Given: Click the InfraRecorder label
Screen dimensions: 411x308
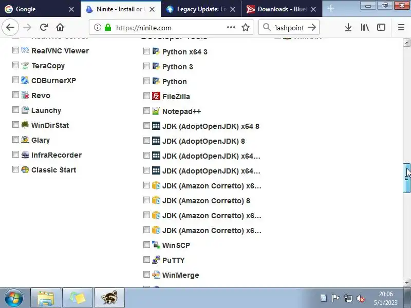Looking at the screenshot, I should (57, 155).
